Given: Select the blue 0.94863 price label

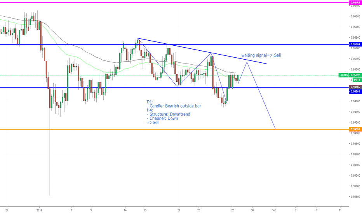Looking at the screenshot, I should click(x=355, y=91).
